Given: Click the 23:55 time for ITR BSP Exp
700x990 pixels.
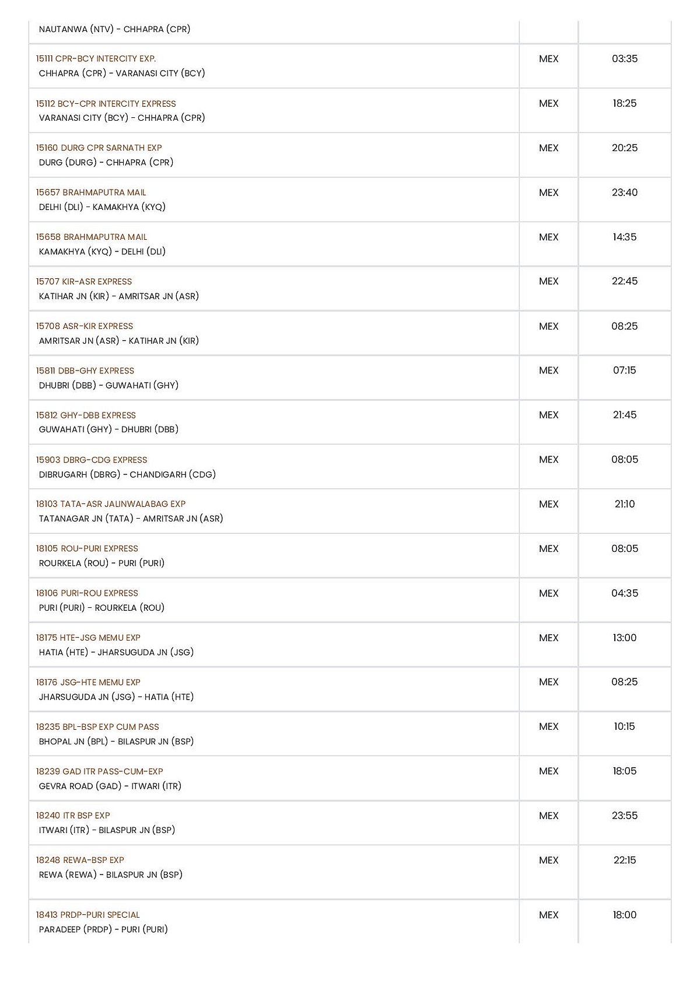Looking at the screenshot, I should coord(624,816).
